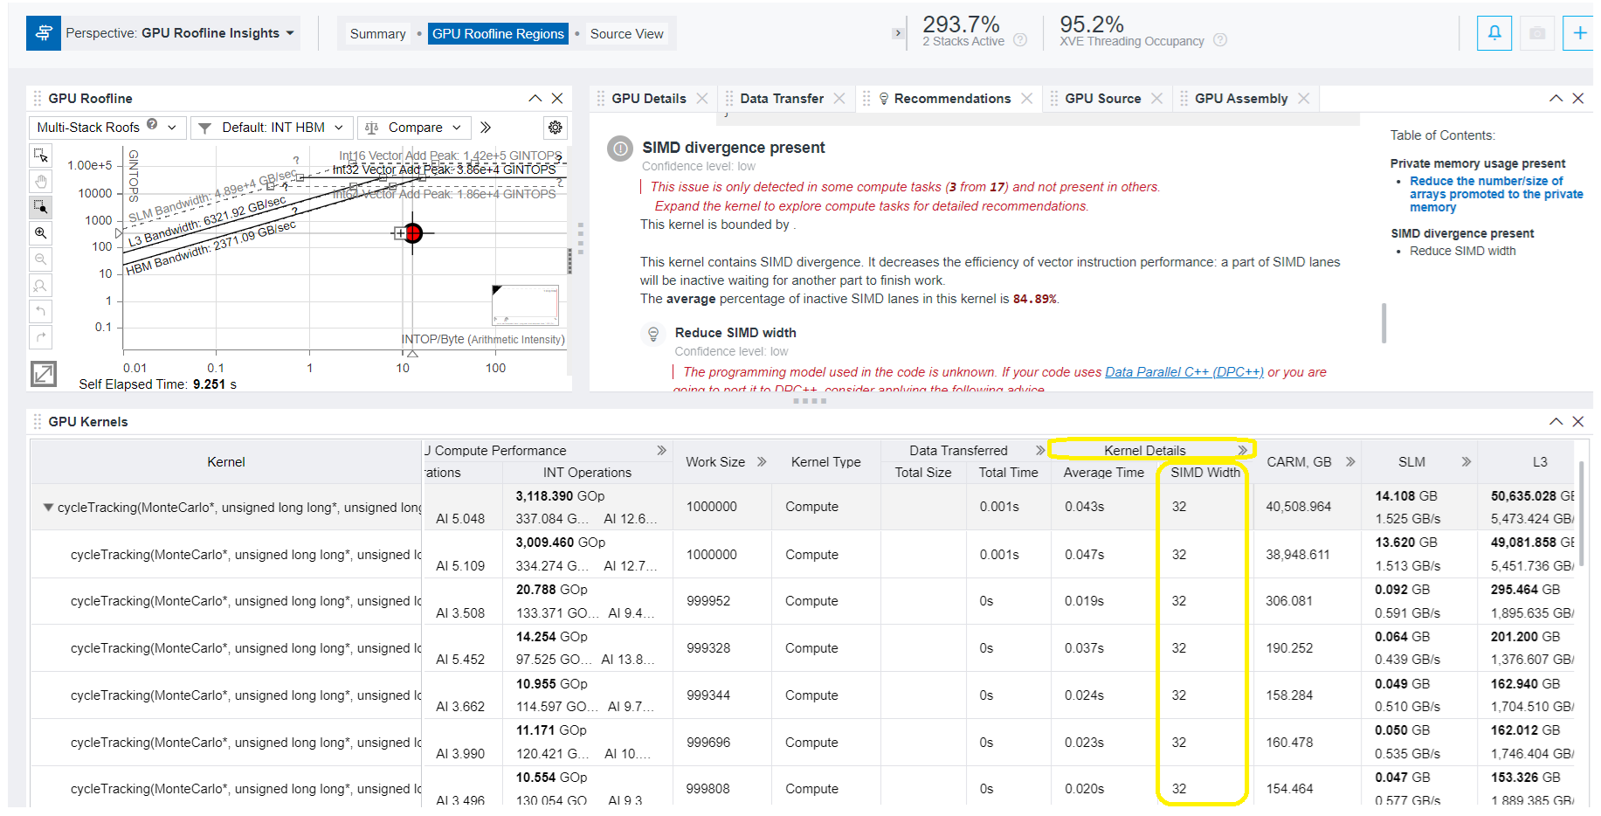This screenshot has width=1601, height=816.
Task: Click the redo chart action icon
Action: 40,337
